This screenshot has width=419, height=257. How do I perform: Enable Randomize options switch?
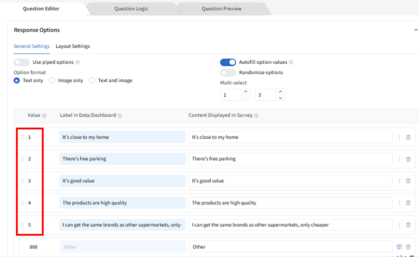click(228, 73)
